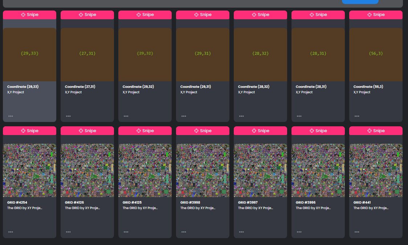Select the title 'GRID #3997'
408x245 pixels.
pyautogui.click(x=248, y=202)
